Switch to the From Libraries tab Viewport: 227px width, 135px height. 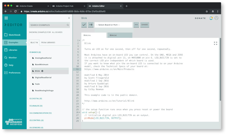point(48,42)
